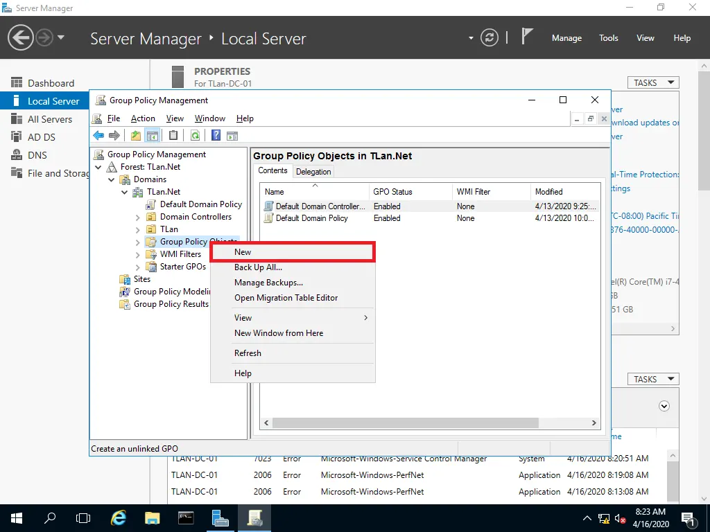Click the Server Manager back arrow button
The height and width of the screenshot is (532, 710).
[x=20, y=37]
